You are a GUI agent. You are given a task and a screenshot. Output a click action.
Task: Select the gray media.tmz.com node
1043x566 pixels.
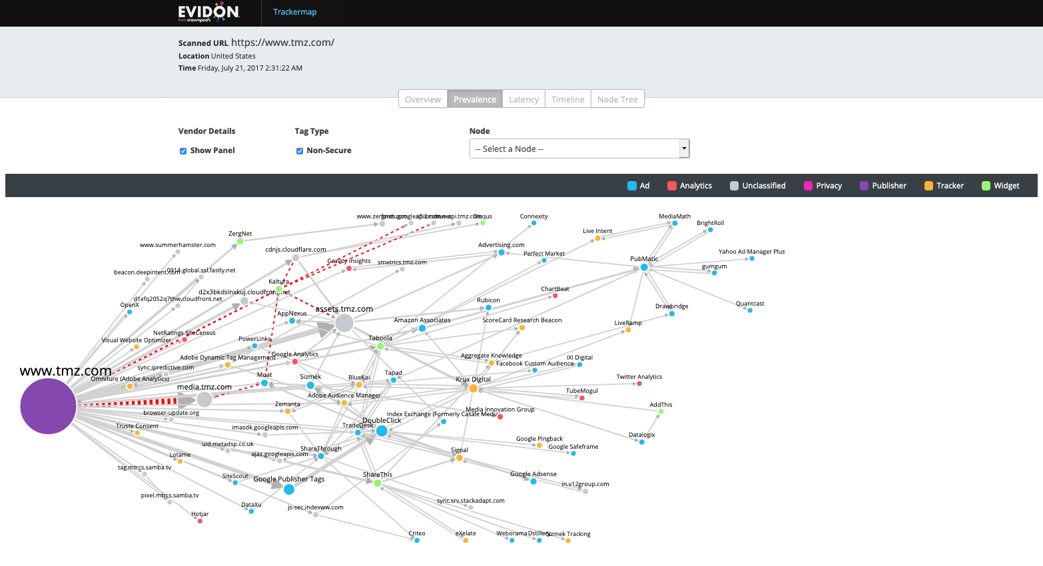pyautogui.click(x=204, y=400)
